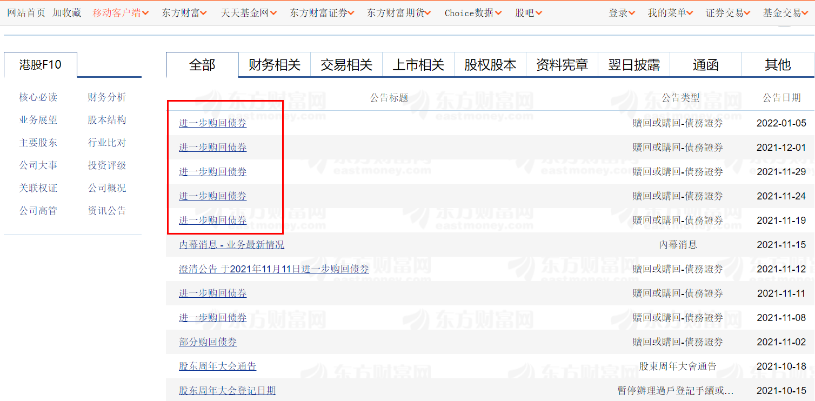Viewport: 815px width, 401px height.
Task: Open the 澄清公告 于2021年11月11日进一步购回债券 link
Action: (x=274, y=269)
